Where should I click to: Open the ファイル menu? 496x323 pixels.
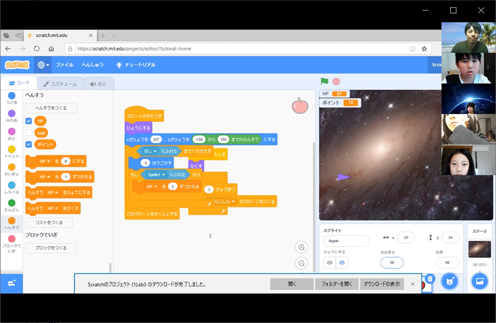coord(64,65)
